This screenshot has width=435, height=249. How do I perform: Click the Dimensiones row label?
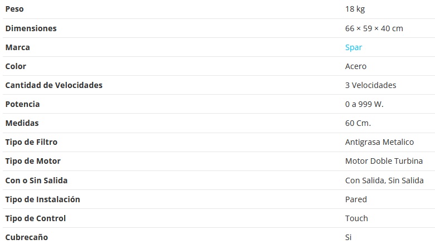[31, 28]
